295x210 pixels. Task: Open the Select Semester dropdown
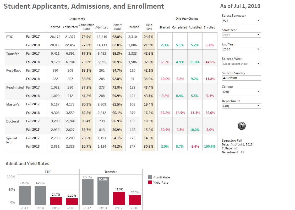(241, 20)
